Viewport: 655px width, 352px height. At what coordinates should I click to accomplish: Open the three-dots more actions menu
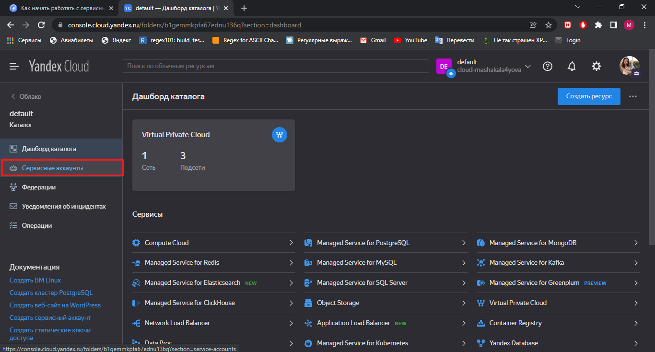coord(633,96)
